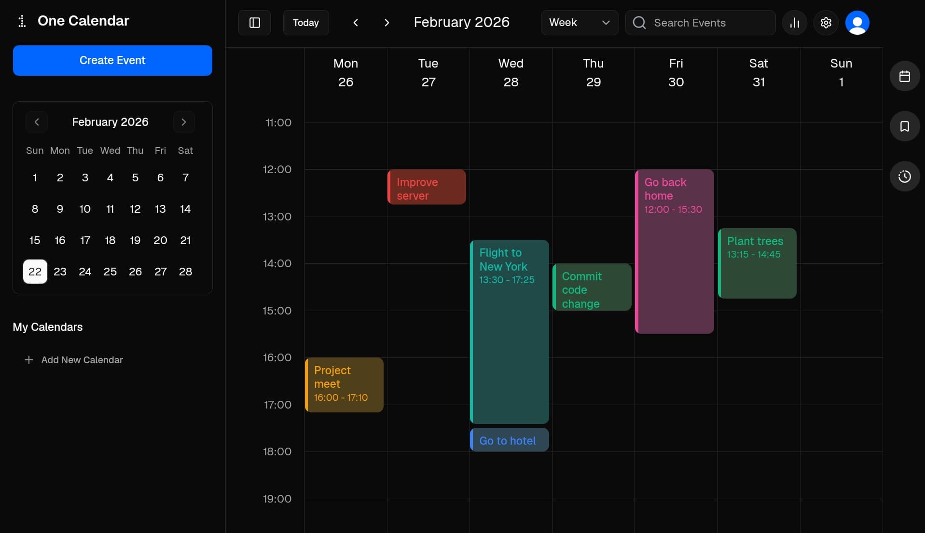
Task: Click Add New Calendar
Action: pyautogui.click(x=74, y=360)
